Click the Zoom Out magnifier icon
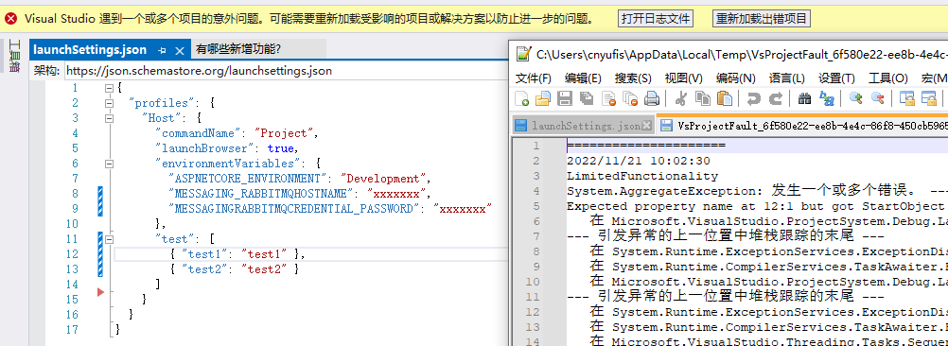The width and height of the screenshot is (948, 346). [x=877, y=97]
